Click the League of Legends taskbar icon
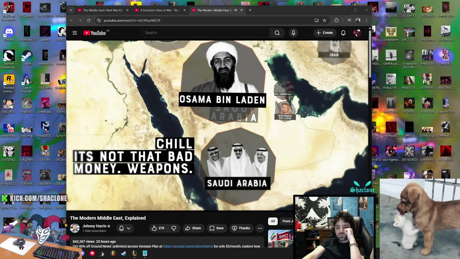The image size is (460, 259). tap(134, 254)
